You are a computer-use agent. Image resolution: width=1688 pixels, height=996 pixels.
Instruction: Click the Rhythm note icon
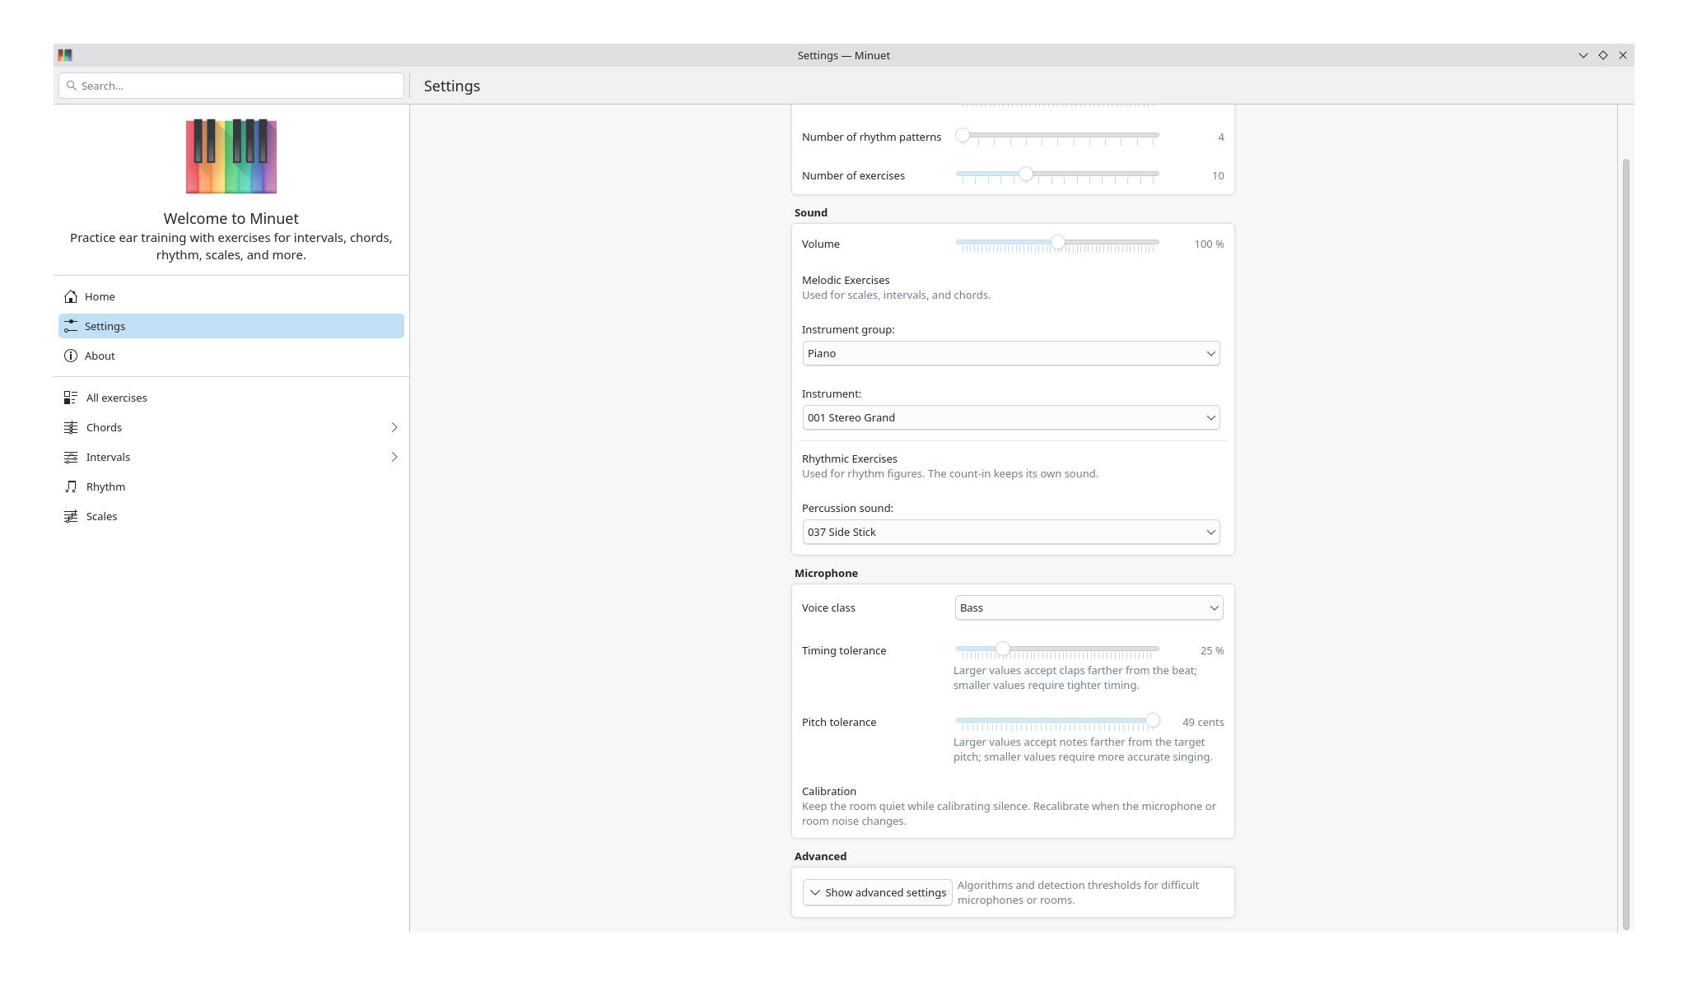71,486
